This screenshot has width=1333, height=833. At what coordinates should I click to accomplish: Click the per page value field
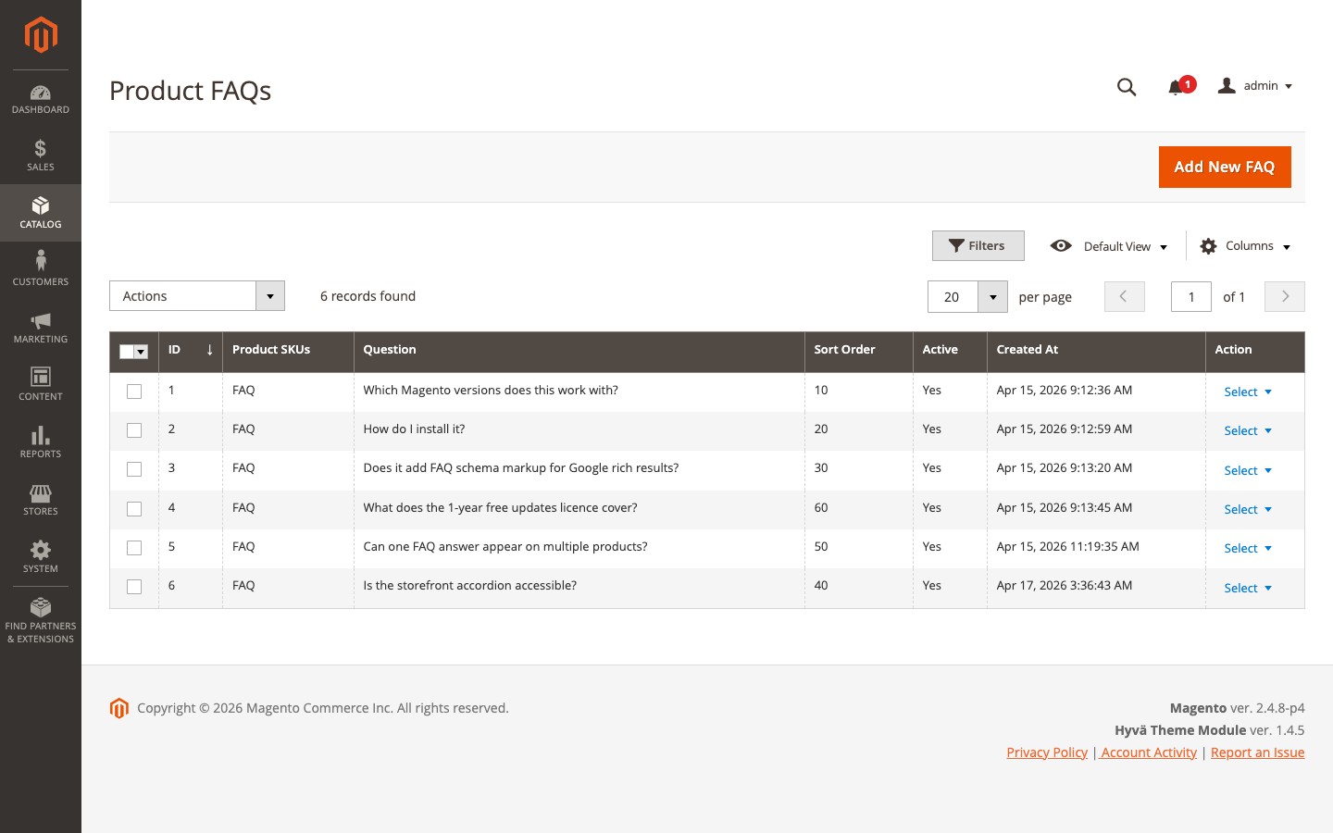953,297
